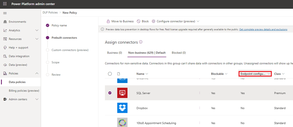Click the Block circle-slash icon
The height and width of the screenshot is (127, 293).
(x=138, y=21)
